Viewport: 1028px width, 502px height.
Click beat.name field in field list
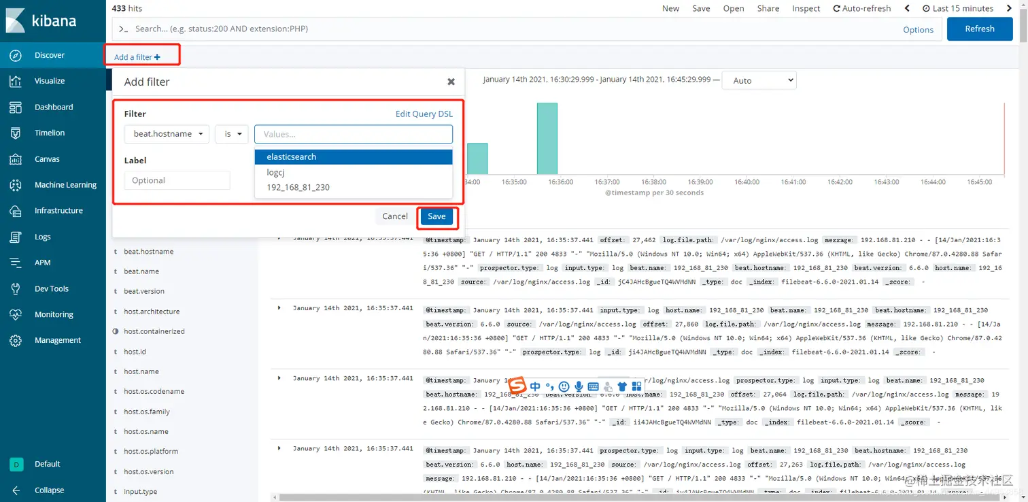click(141, 271)
